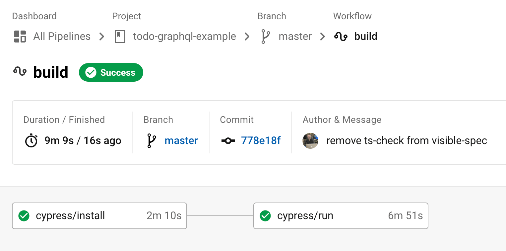Open the cypress/run job card
Image resolution: width=506 pixels, height=251 pixels.
click(x=341, y=216)
